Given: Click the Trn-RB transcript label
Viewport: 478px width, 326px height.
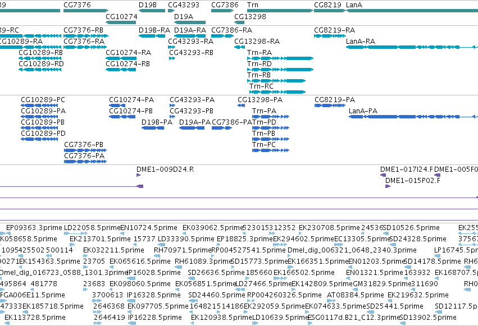Looking at the screenshot, I should pyautogui.click(x=258, y=75).
